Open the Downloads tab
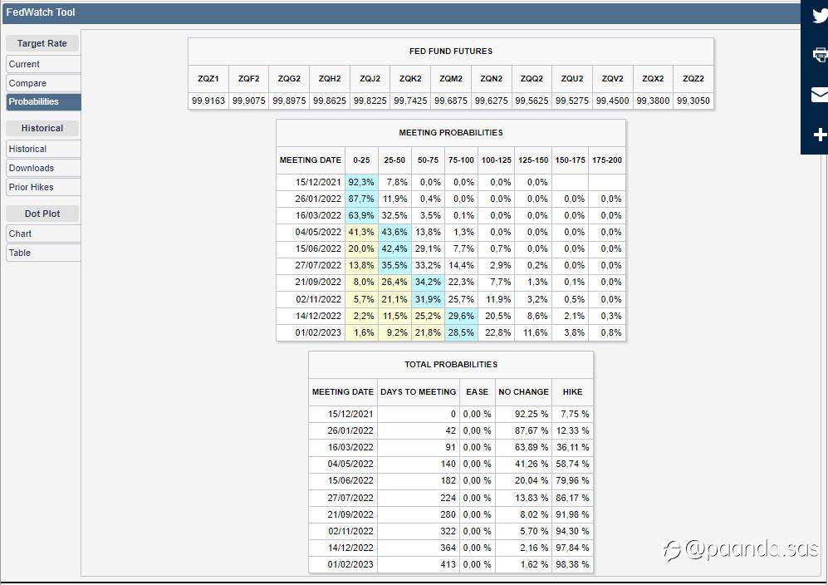 43,168
